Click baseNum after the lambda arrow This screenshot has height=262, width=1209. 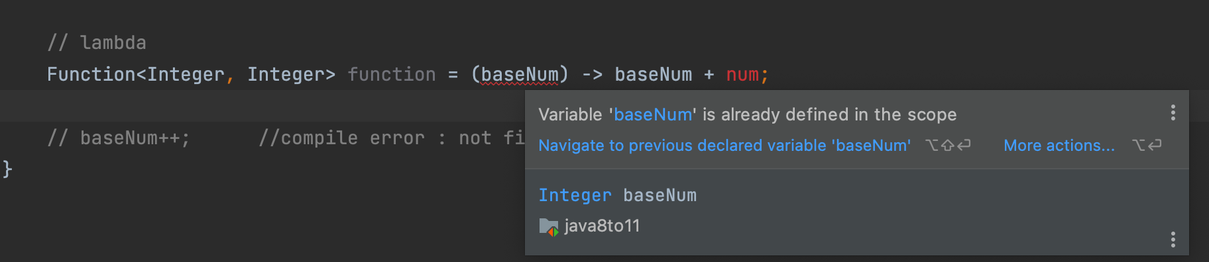coord(653,75)
